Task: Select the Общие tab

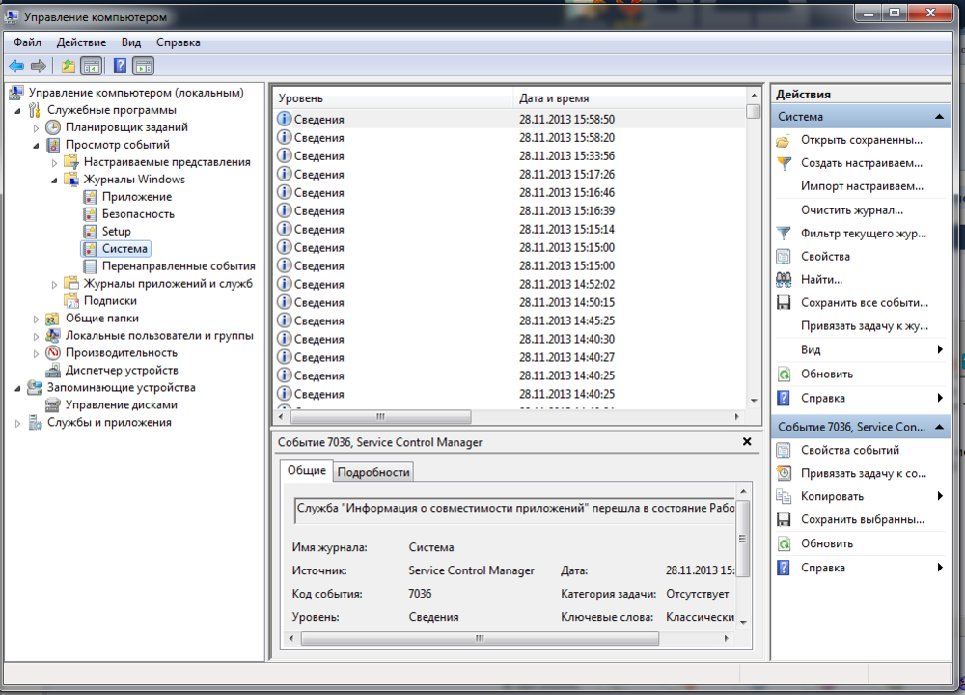Action: 307,470
